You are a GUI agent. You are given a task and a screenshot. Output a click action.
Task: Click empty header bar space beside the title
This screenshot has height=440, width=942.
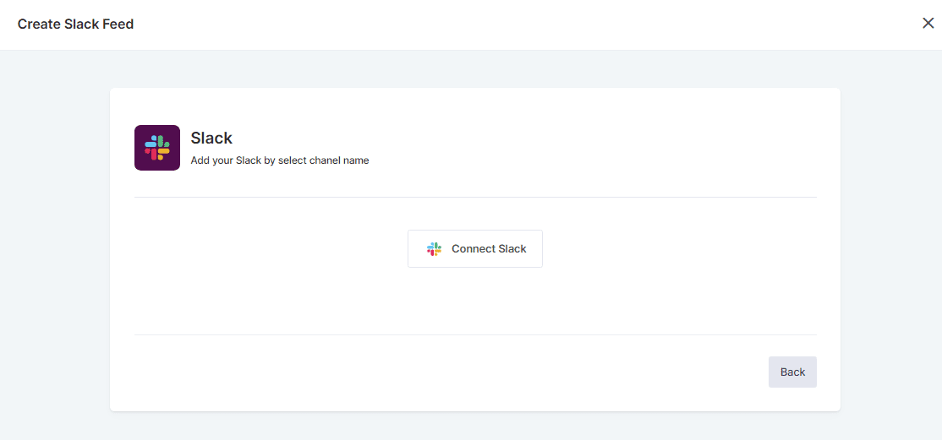pos(507,24)
